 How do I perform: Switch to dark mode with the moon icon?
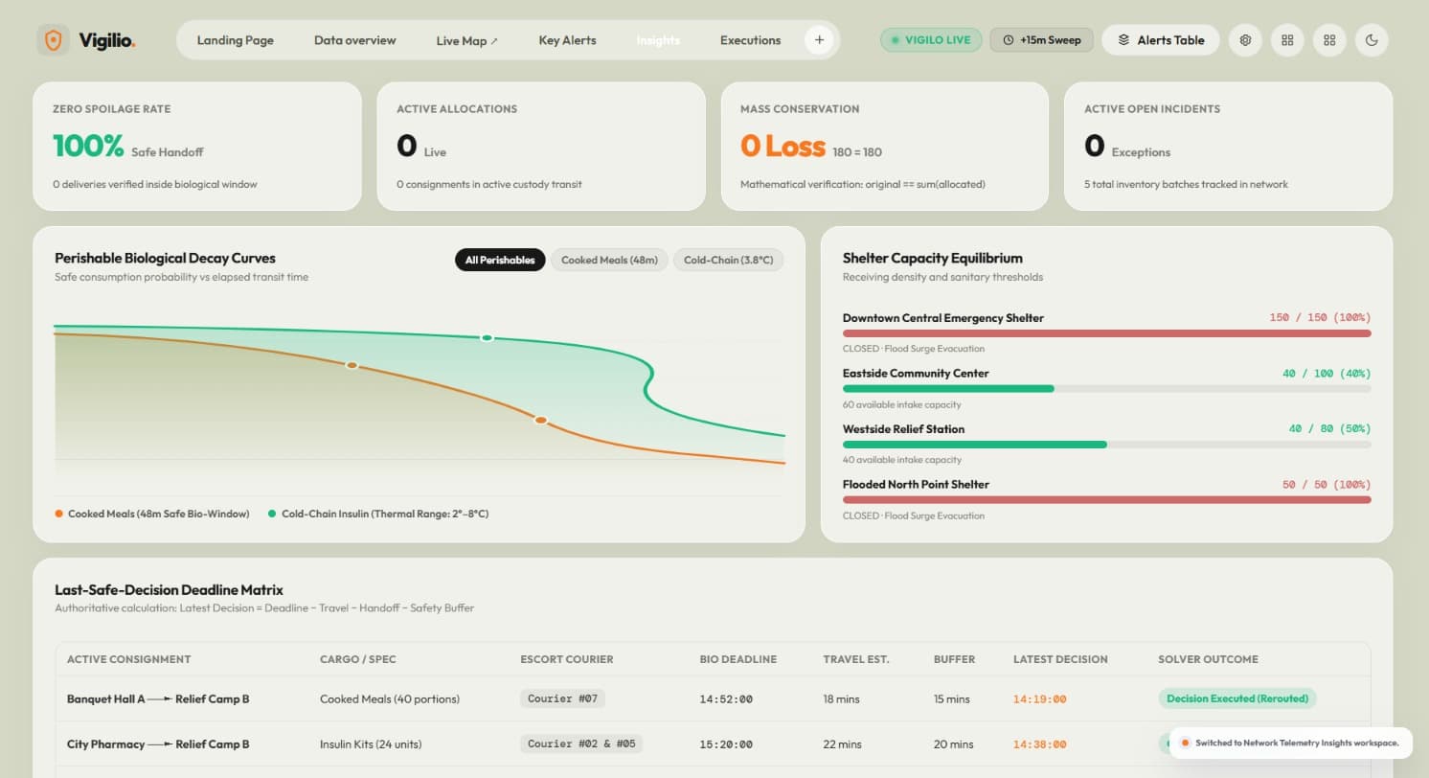click(x=1372, y=40)
